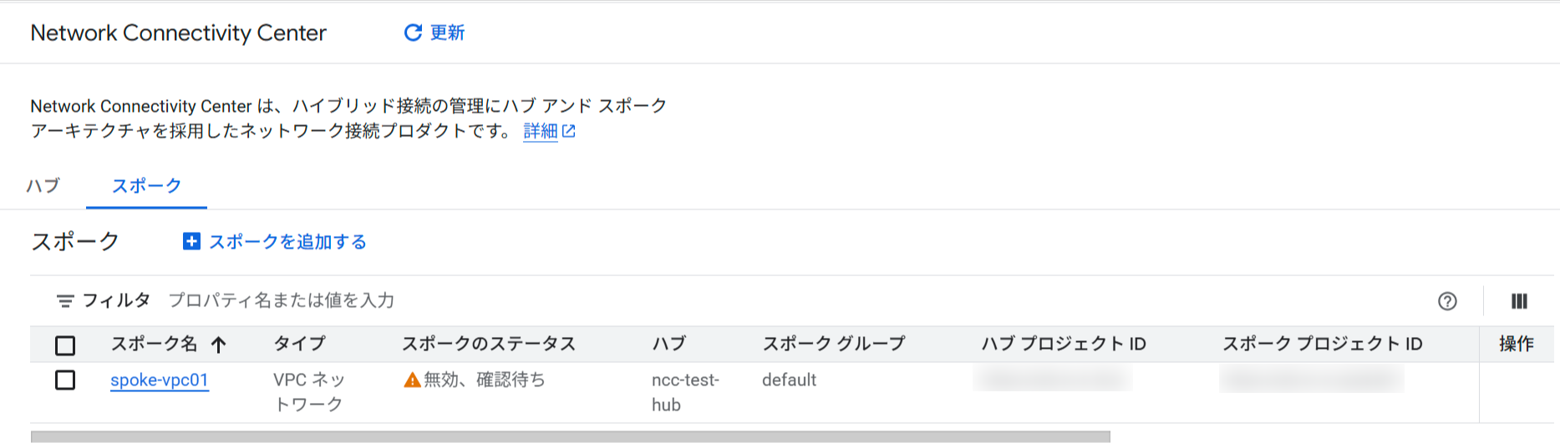Viewport: 1560px width, 443px height.
Task: Click the スポークを追加する button
Action: (x=287, y=242)
